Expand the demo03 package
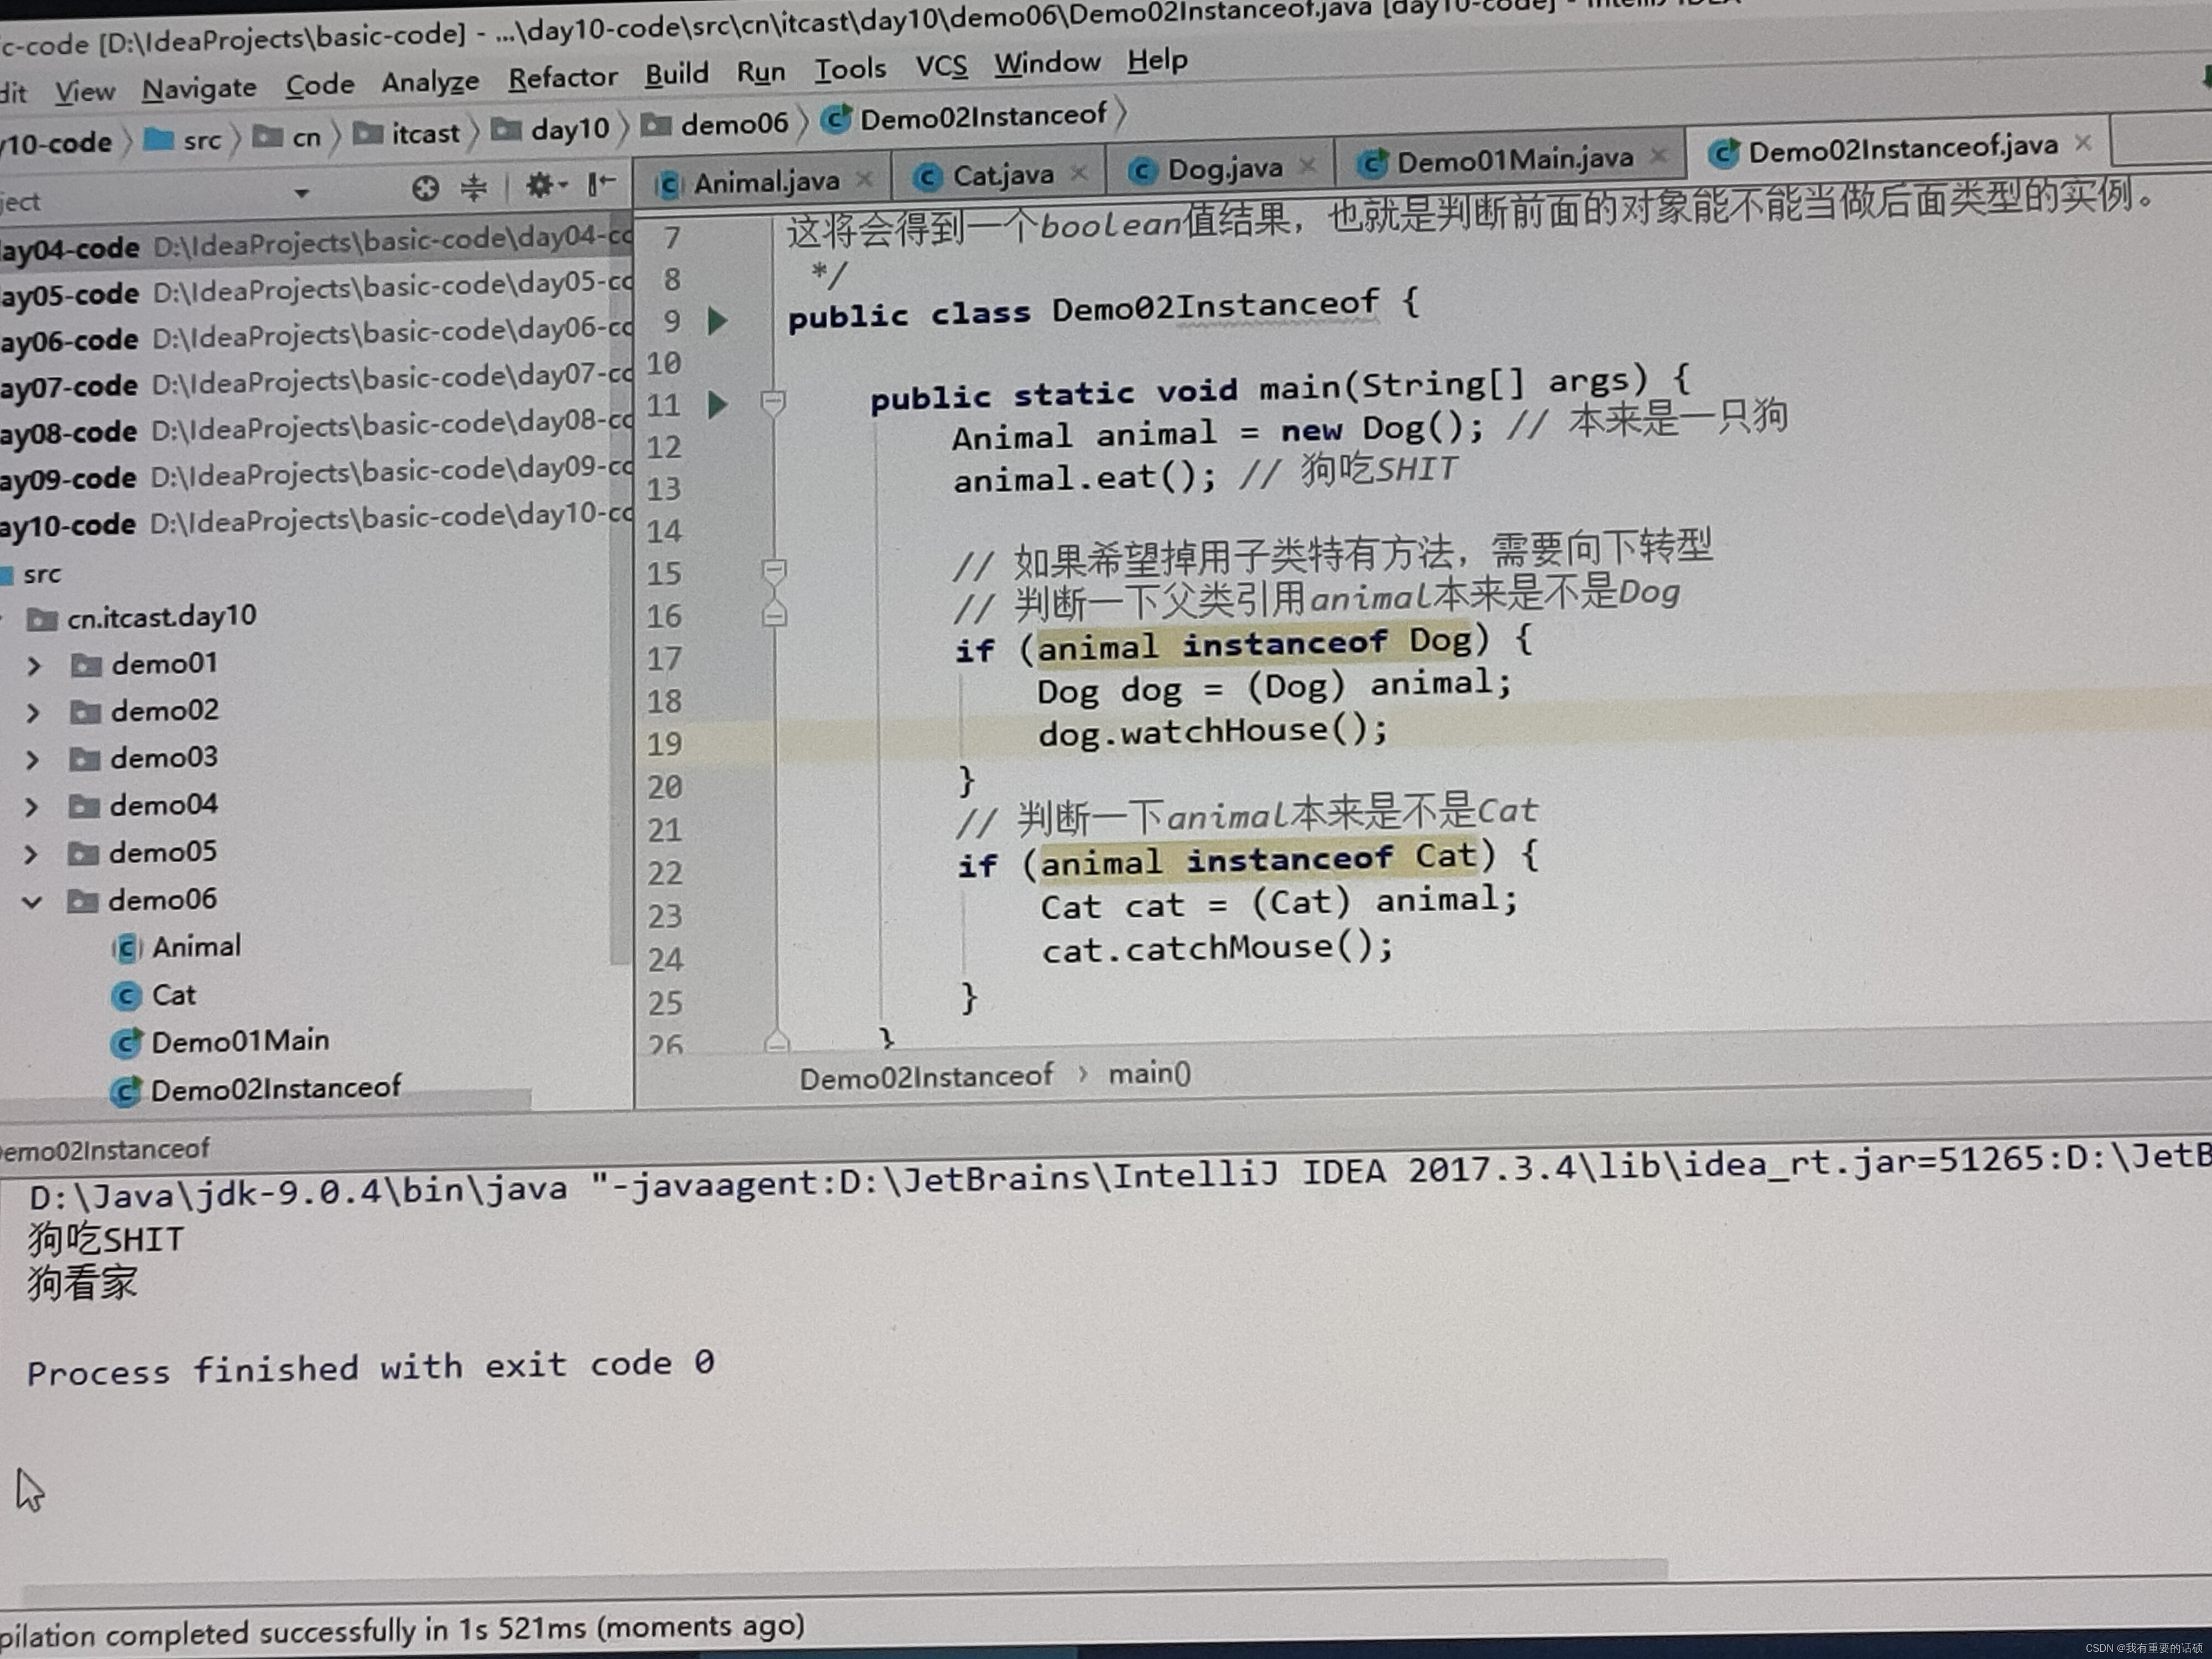 tap(32, 760)
